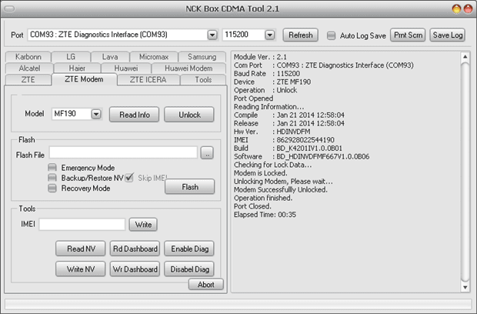Viewport: 477px width, 314px height.
Task: Click the Abort button
Action: pos(206,285)
